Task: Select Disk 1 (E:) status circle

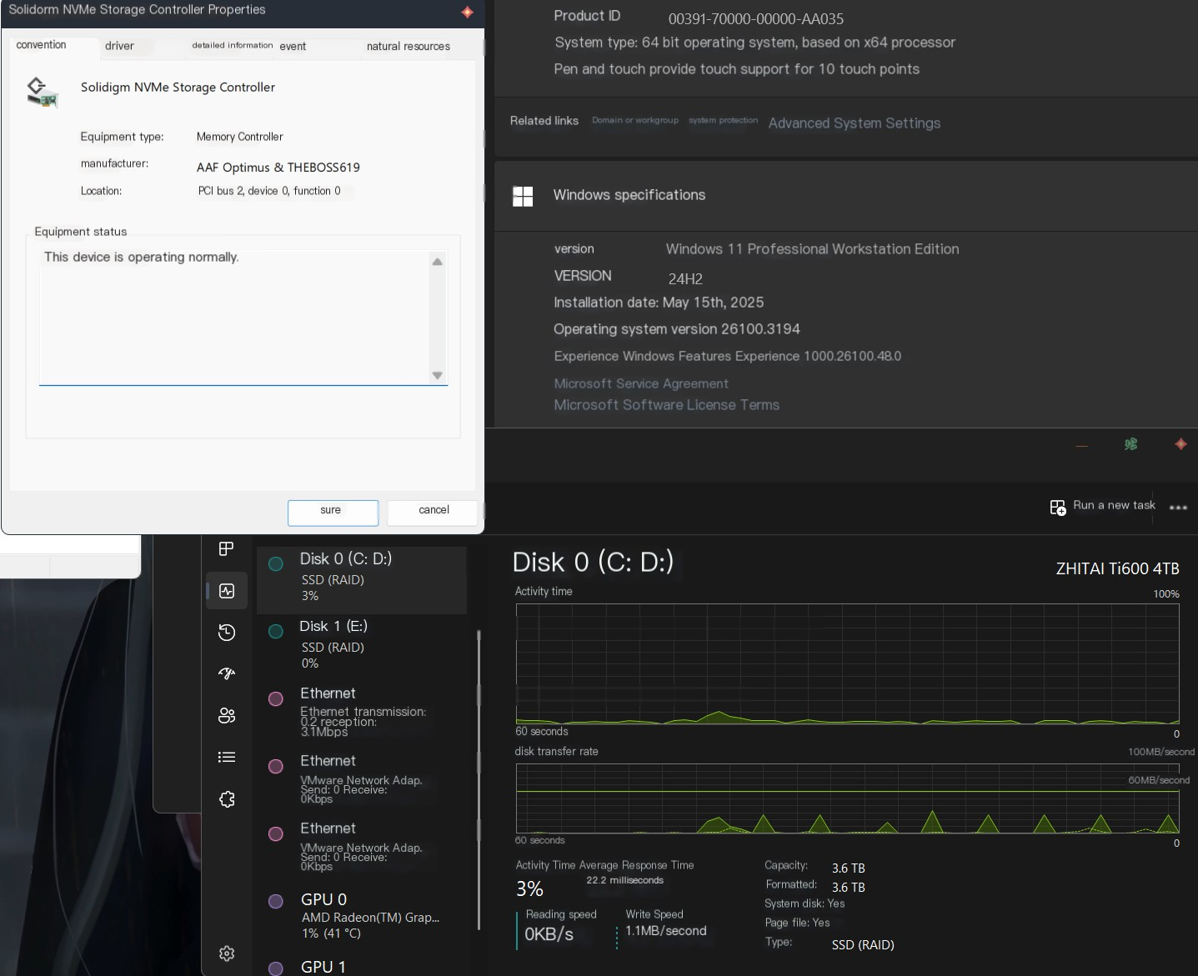Action: click(x=276, y=632)
